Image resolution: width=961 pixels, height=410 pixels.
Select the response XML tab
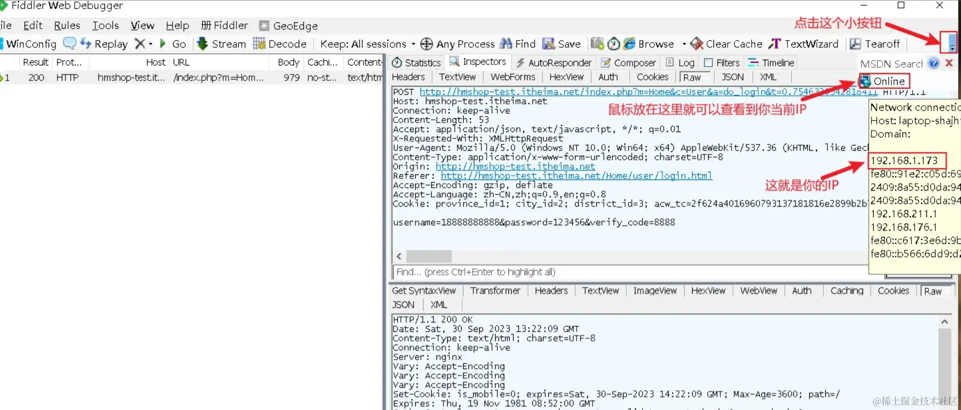click(439, 305)
